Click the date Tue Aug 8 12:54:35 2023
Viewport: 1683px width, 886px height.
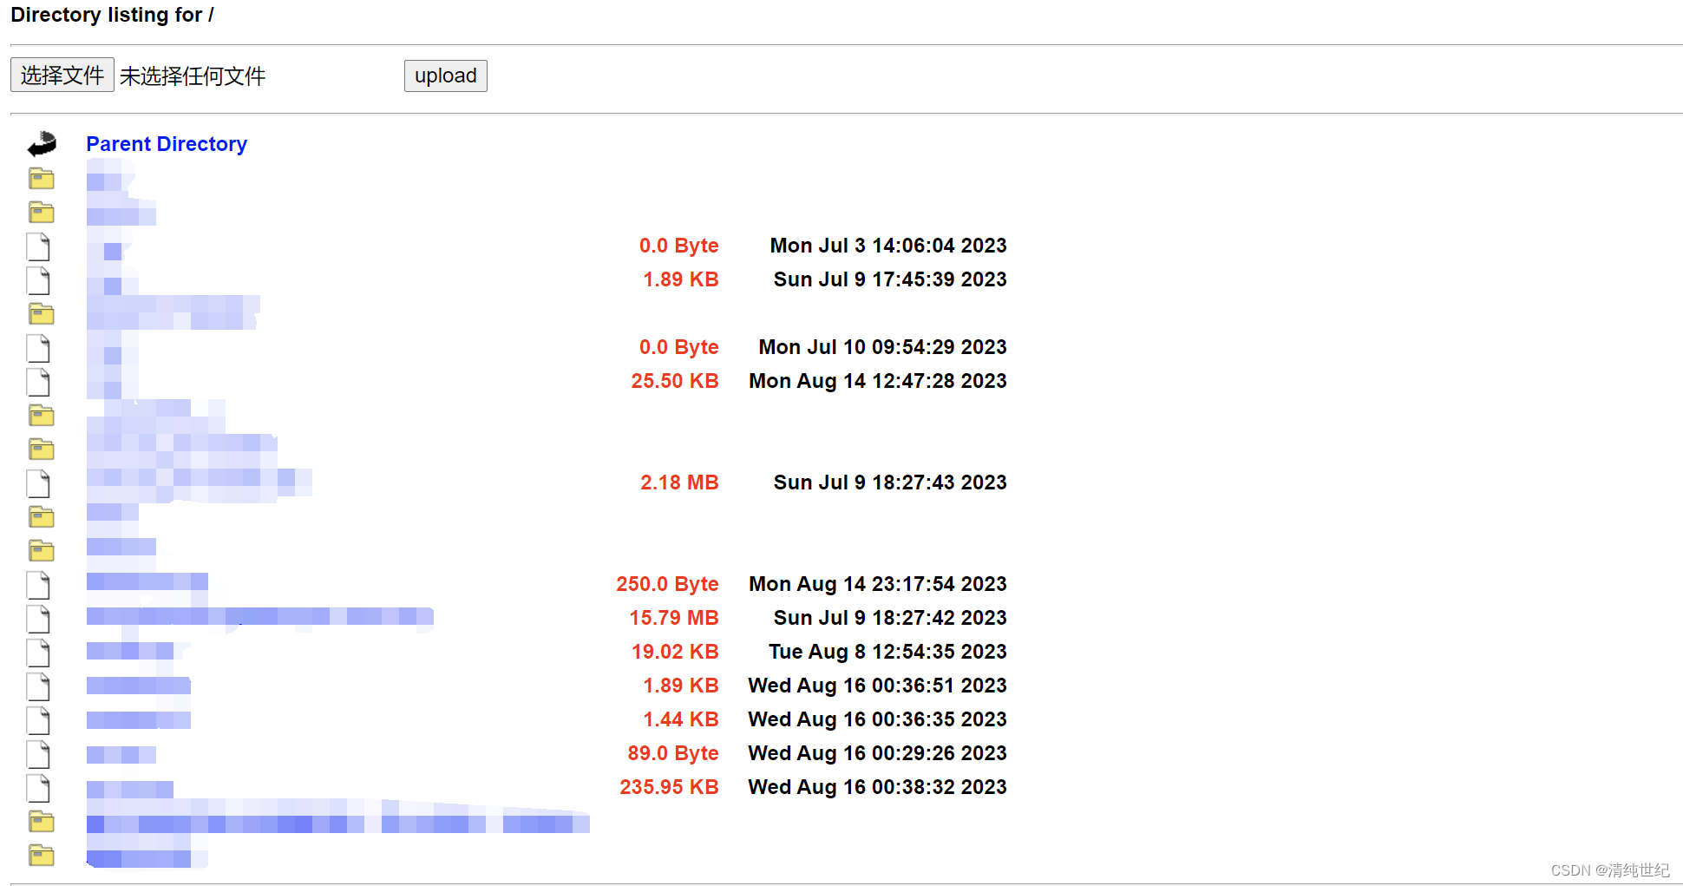pos(887,652)
